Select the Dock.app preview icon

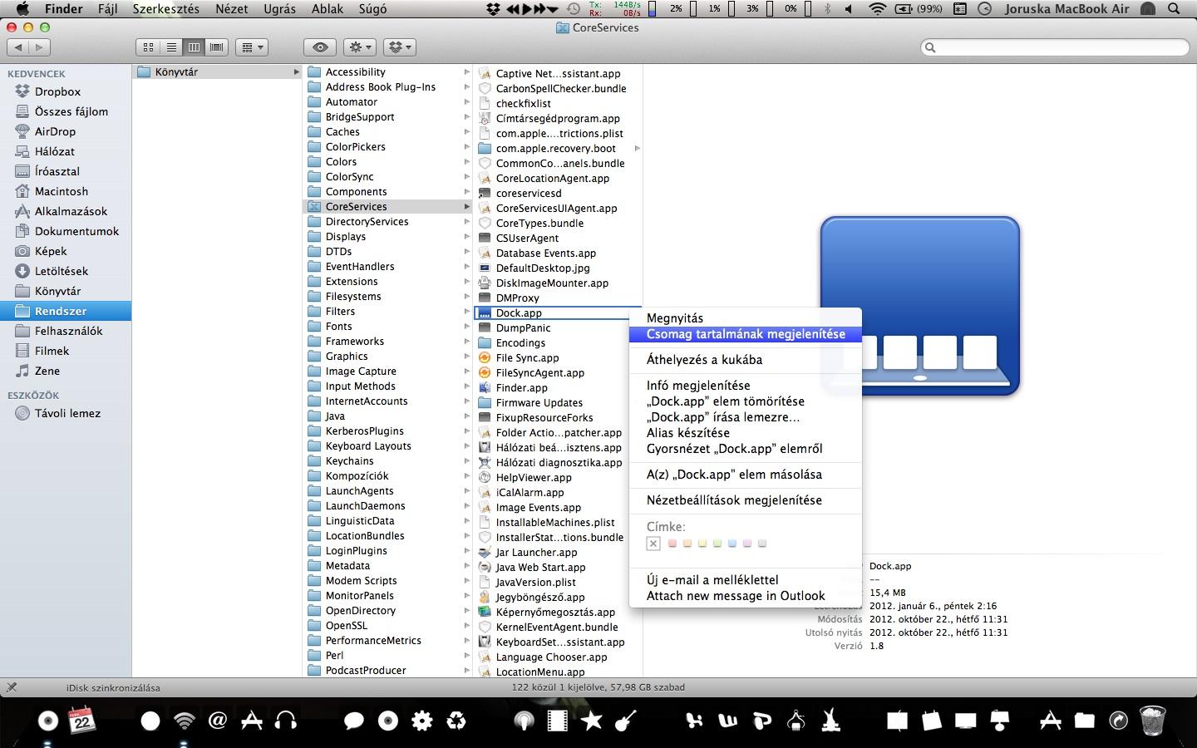point(919,306)
